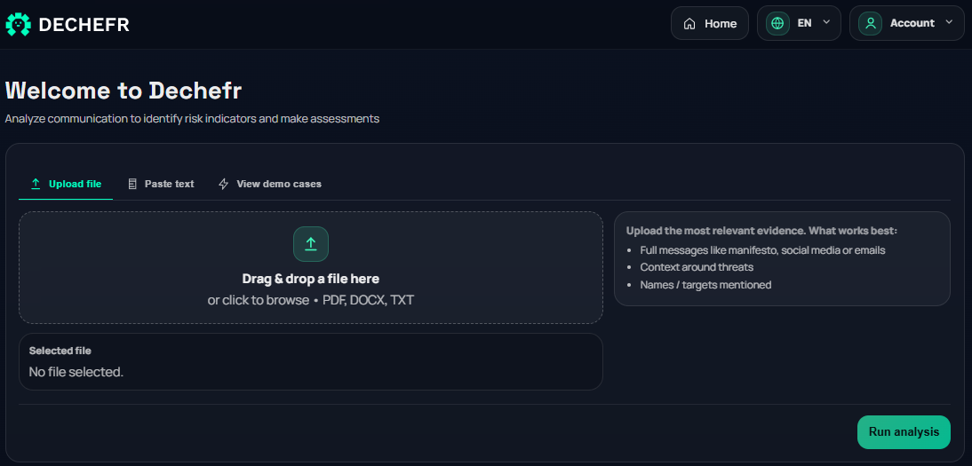Image resolution: width=972 pixels, height=466 pixels.
Task: Click the document icon in Paste text tab
Action: [132, 184]
